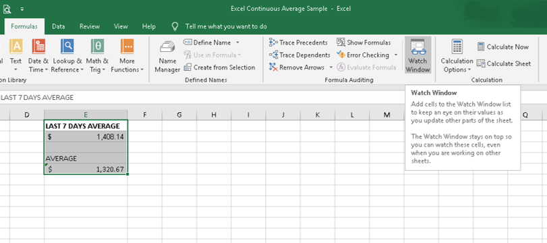Select cell with value 1,320.67
Image resolution: width=547 pixels, height=243 pixels.
click(86, 169)
